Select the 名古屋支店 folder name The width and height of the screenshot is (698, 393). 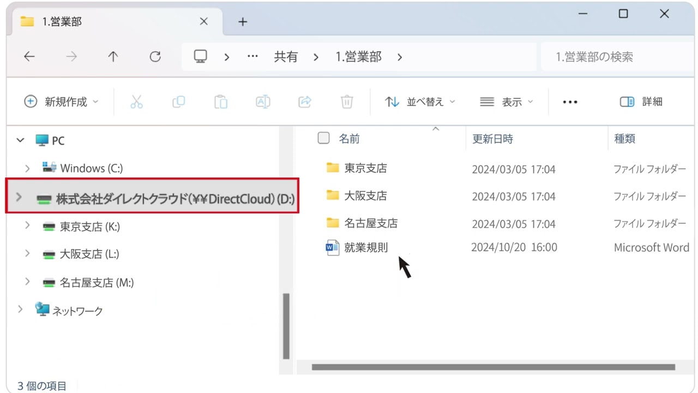(371, 223)
